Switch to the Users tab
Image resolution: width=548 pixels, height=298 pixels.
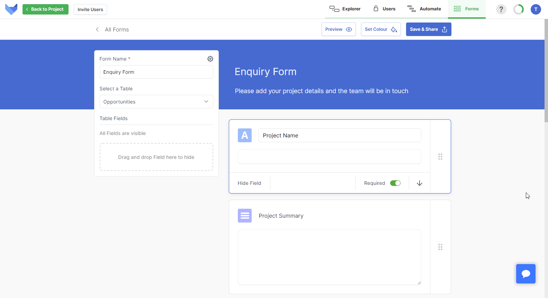pos(384,9)
